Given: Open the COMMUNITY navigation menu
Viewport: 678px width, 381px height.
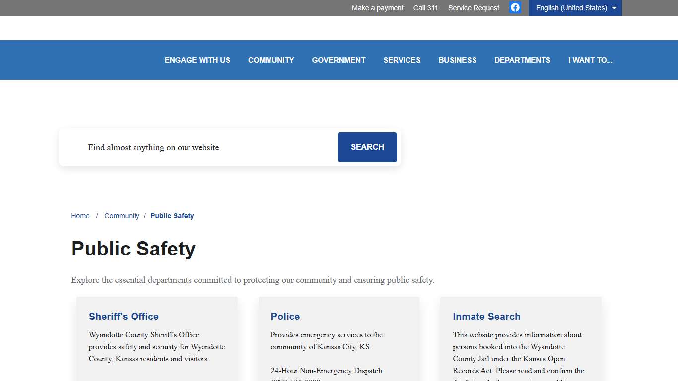Looking at the screenshot, I should tap(271, 60).
